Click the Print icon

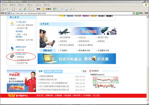[66, 9]
